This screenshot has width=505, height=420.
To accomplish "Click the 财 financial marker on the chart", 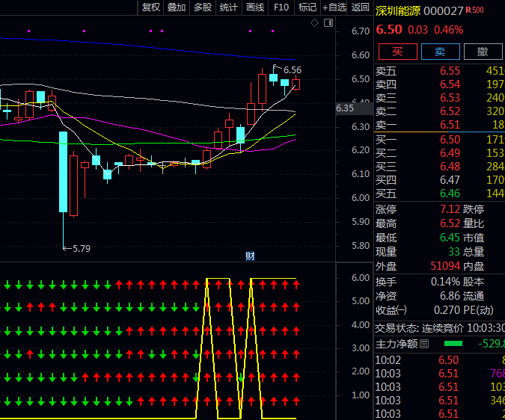I will tap(250, 256).
